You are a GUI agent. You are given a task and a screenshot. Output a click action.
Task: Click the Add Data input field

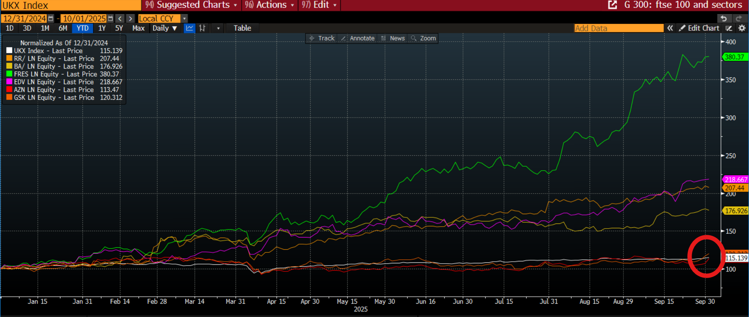[619, 28]
